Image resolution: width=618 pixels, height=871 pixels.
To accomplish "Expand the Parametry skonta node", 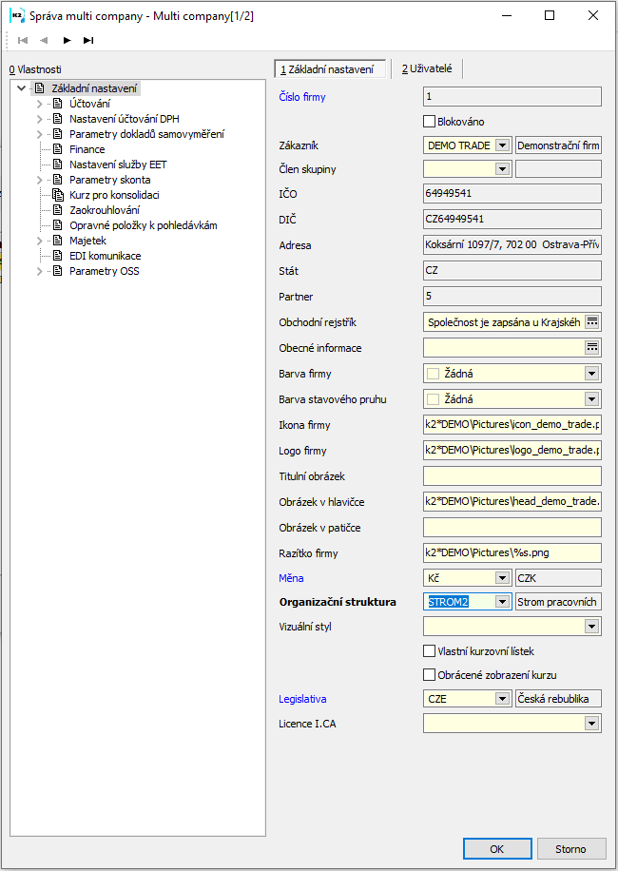I will 39,180.
